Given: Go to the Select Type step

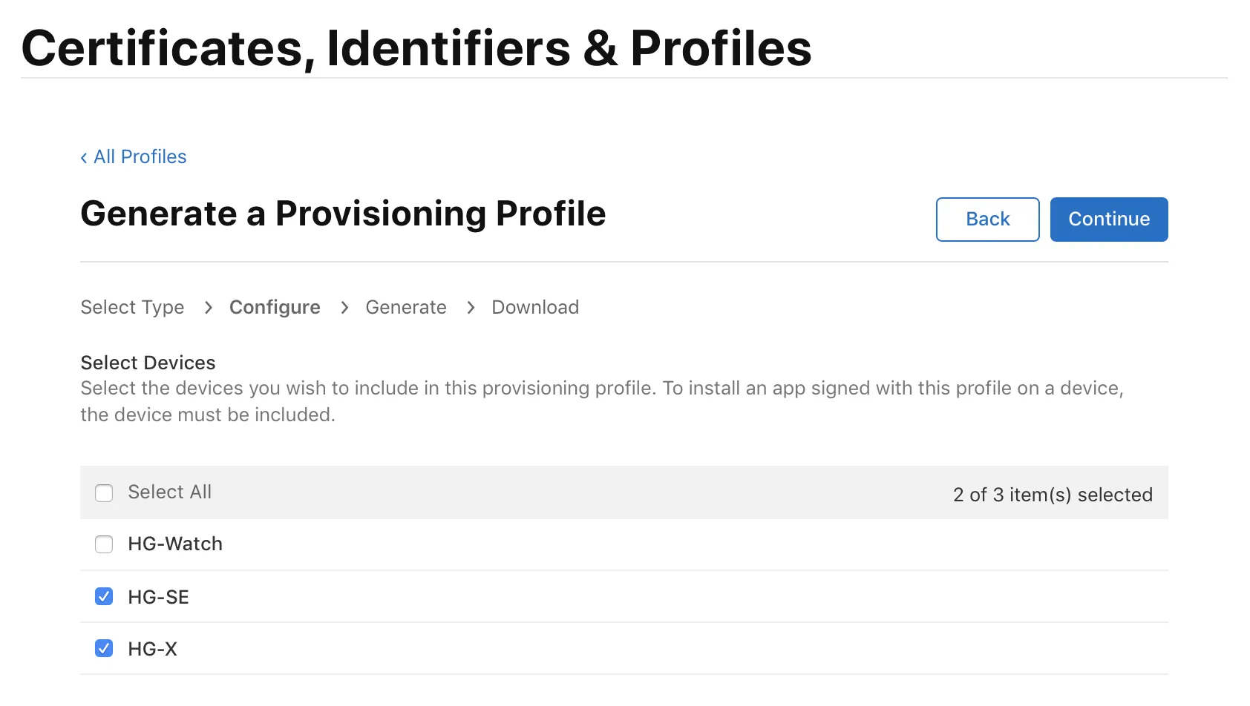Looking at the screenshot, I should pyautogui.click(x=132, y=307).
